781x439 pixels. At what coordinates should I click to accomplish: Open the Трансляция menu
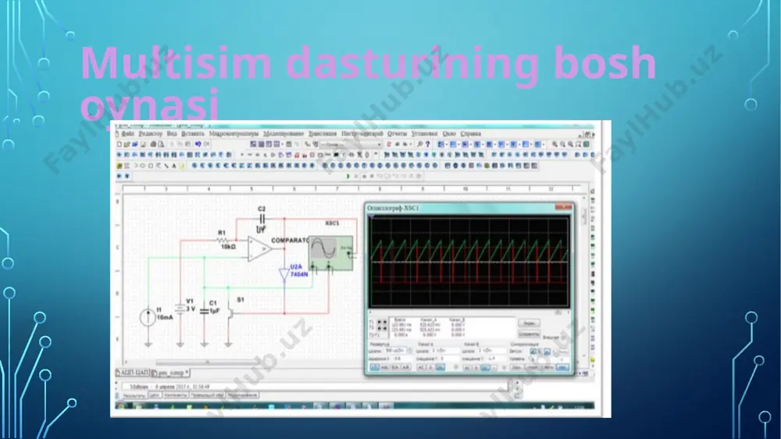tap(323, 134)
